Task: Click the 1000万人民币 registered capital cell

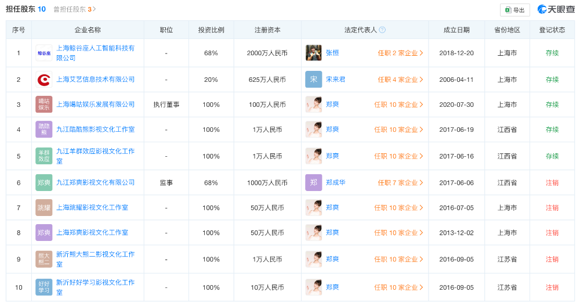Action: click(x=267, y=183)
